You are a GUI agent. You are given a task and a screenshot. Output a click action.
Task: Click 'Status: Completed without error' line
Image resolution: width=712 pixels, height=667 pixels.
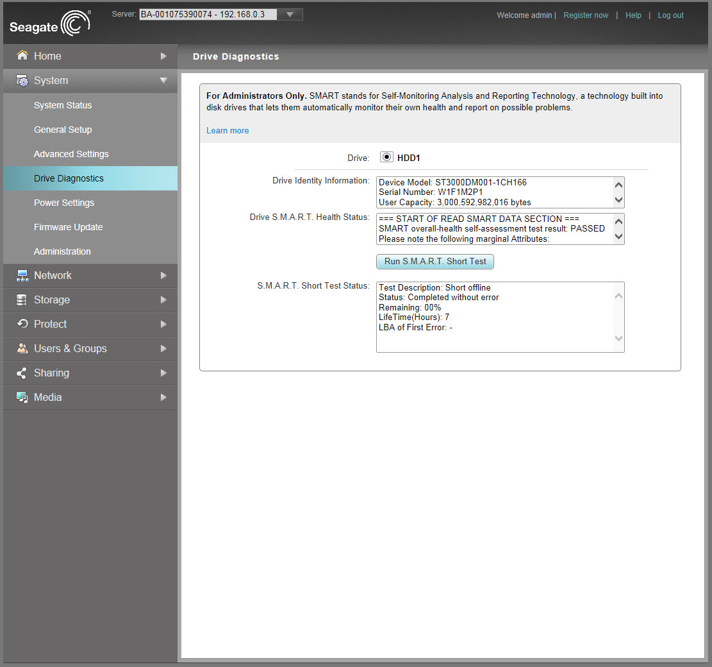coord(438,297)
